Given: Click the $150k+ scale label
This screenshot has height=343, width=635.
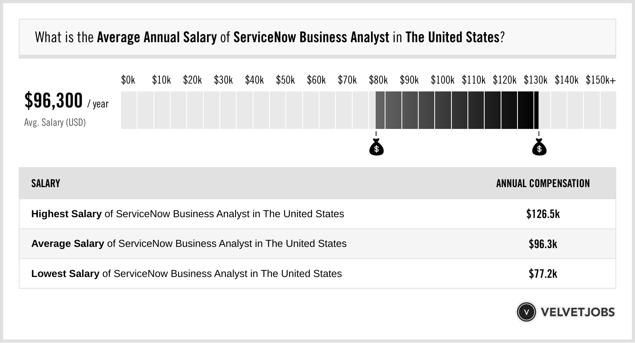Looking at the screenshot, I should (x=601, y=80).
